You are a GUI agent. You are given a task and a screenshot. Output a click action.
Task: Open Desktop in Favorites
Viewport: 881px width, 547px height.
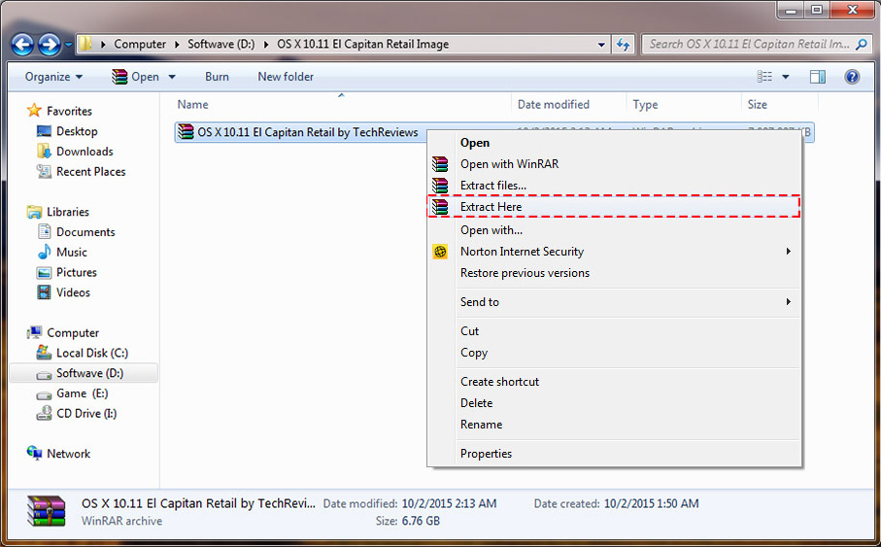point(77,131)
